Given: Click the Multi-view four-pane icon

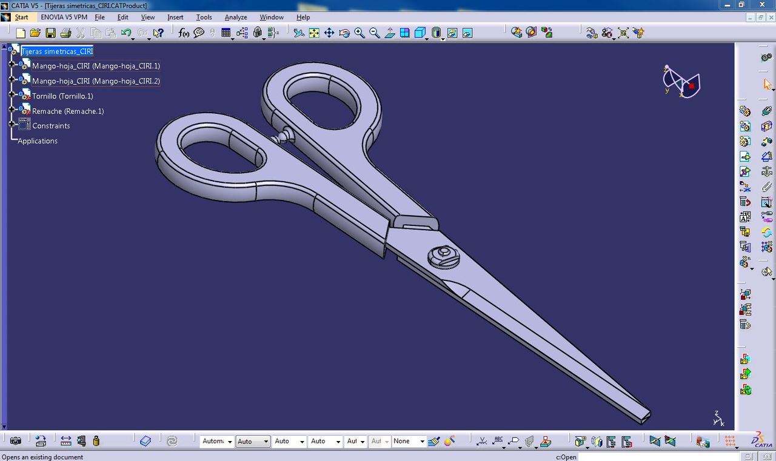Looking at the screenshot, I should click(x=405, y=33).
